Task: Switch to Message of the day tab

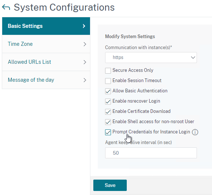Action: click(x=46, y=80)
